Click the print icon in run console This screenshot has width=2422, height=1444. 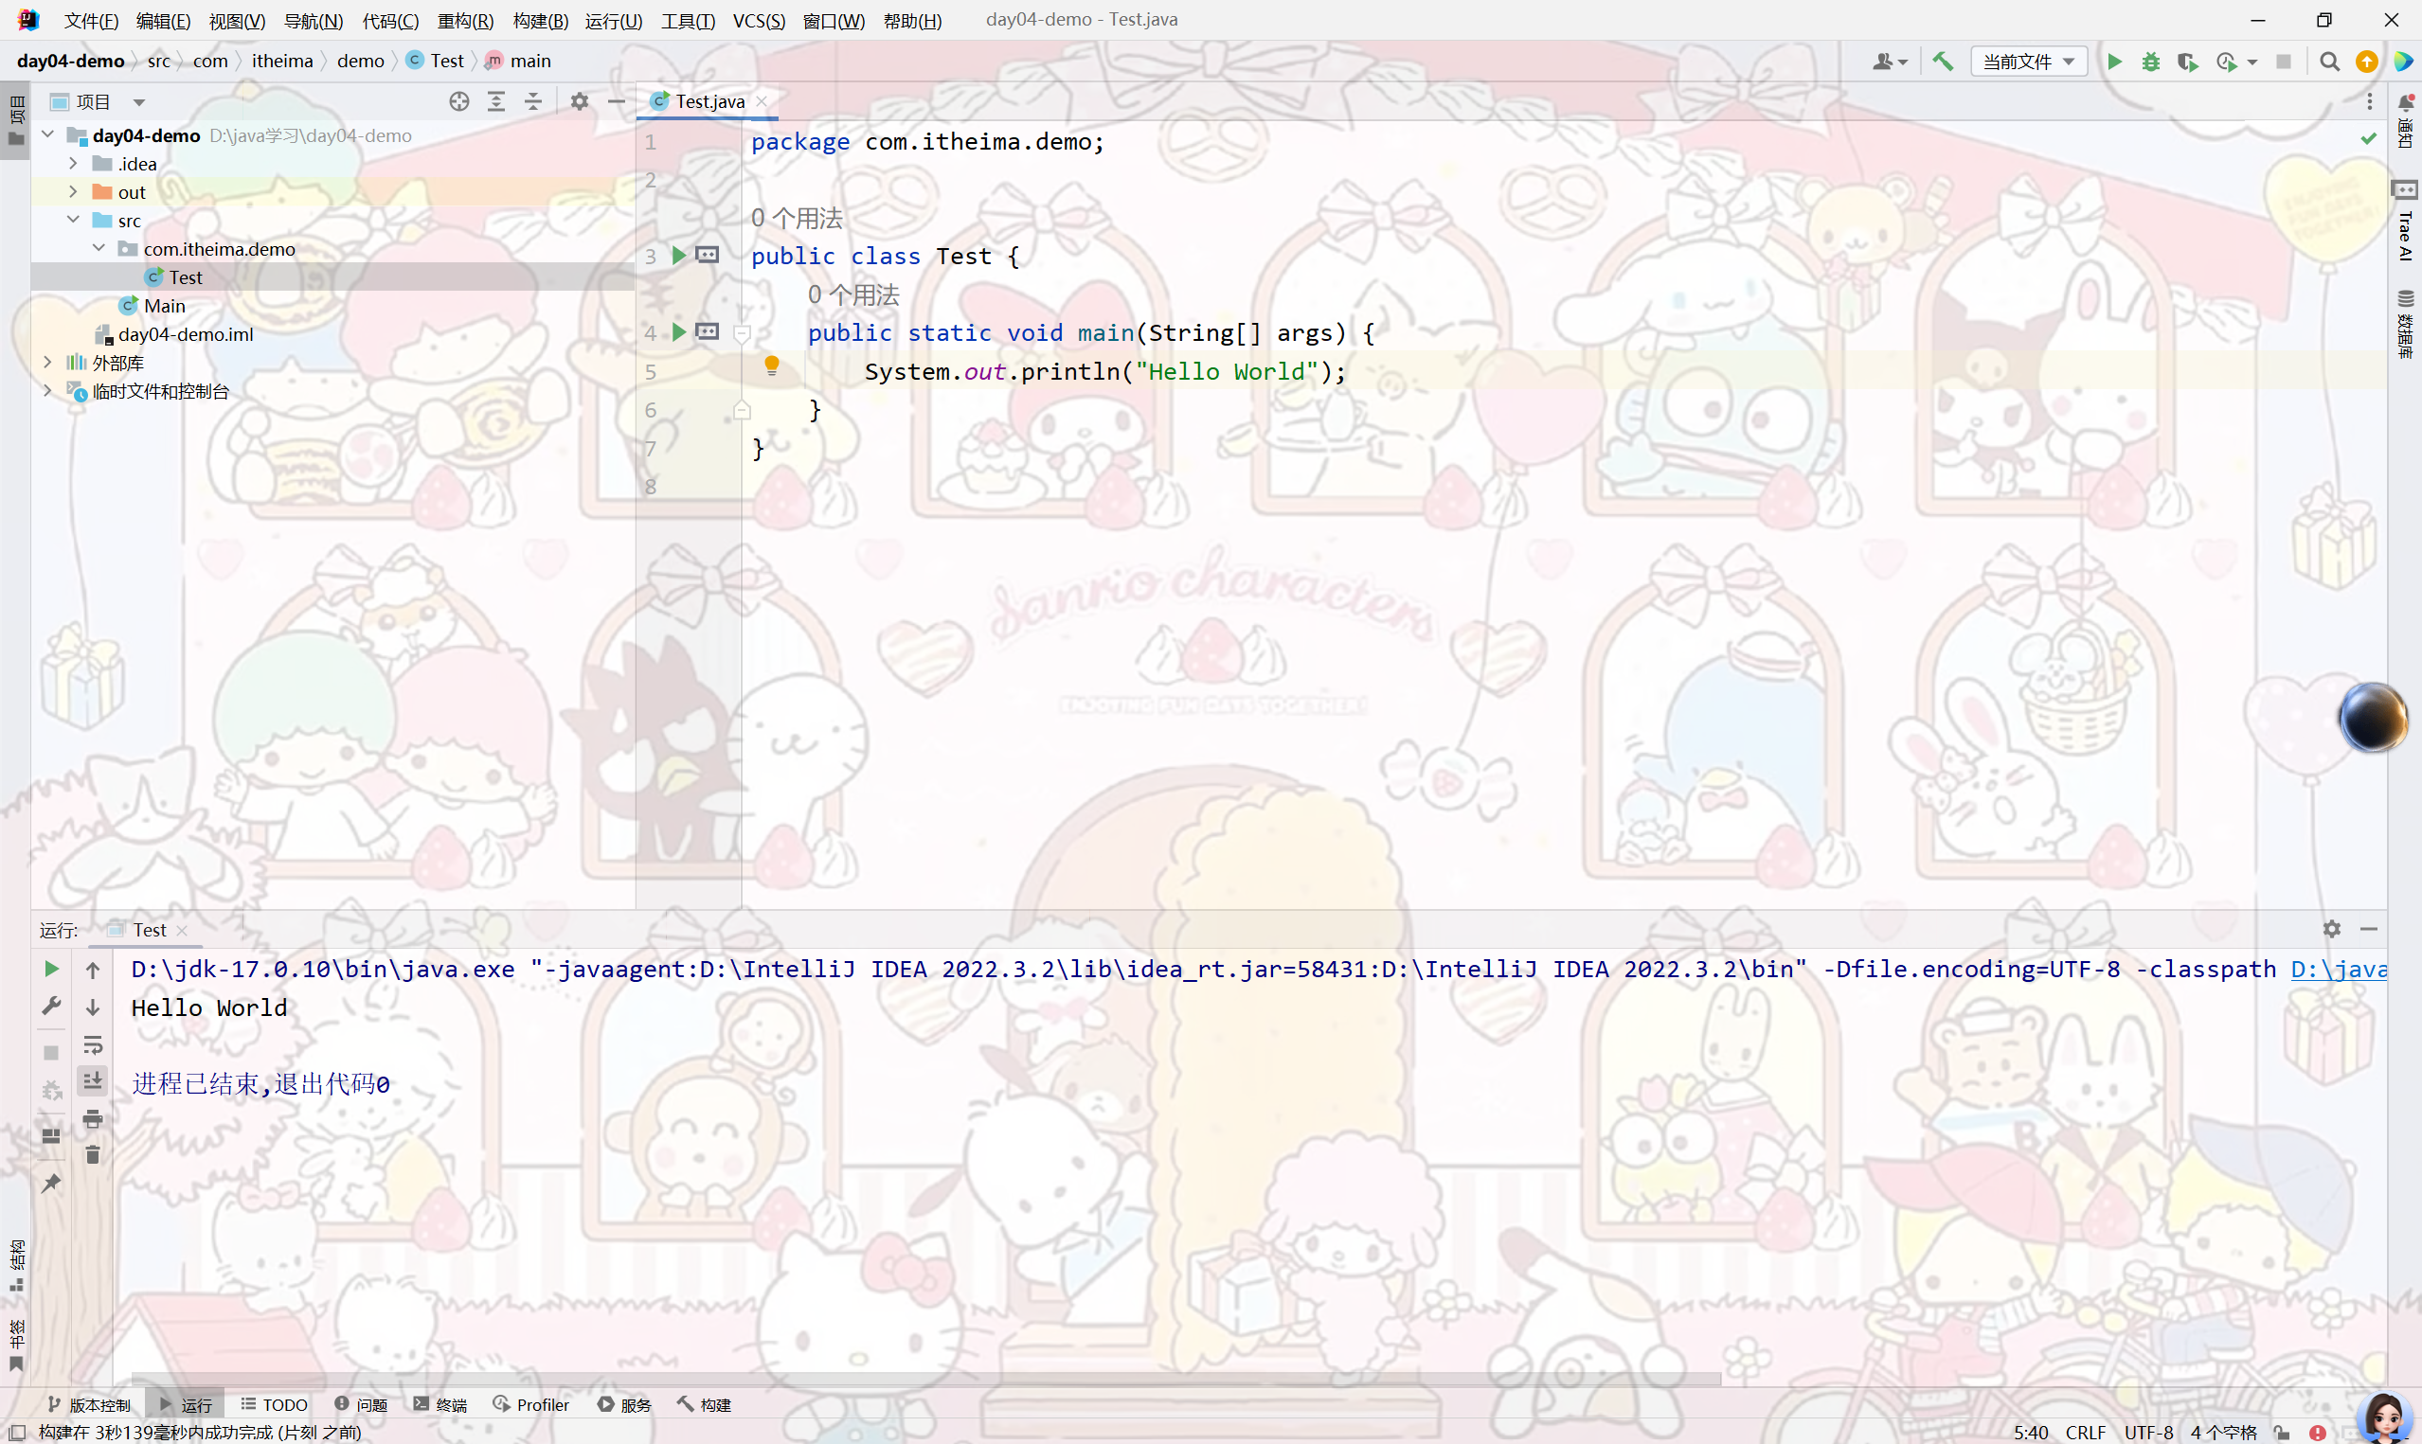click(93, 1119)
